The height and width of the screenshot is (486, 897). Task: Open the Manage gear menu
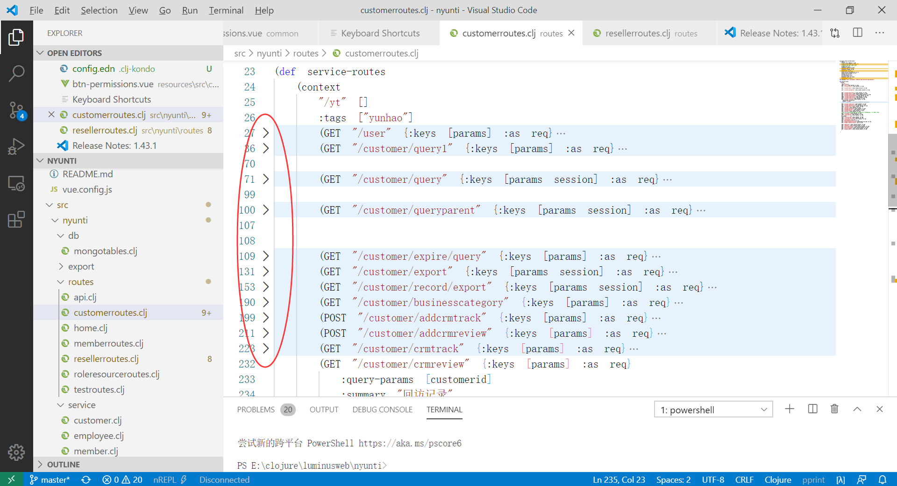[x=17, y=452]
